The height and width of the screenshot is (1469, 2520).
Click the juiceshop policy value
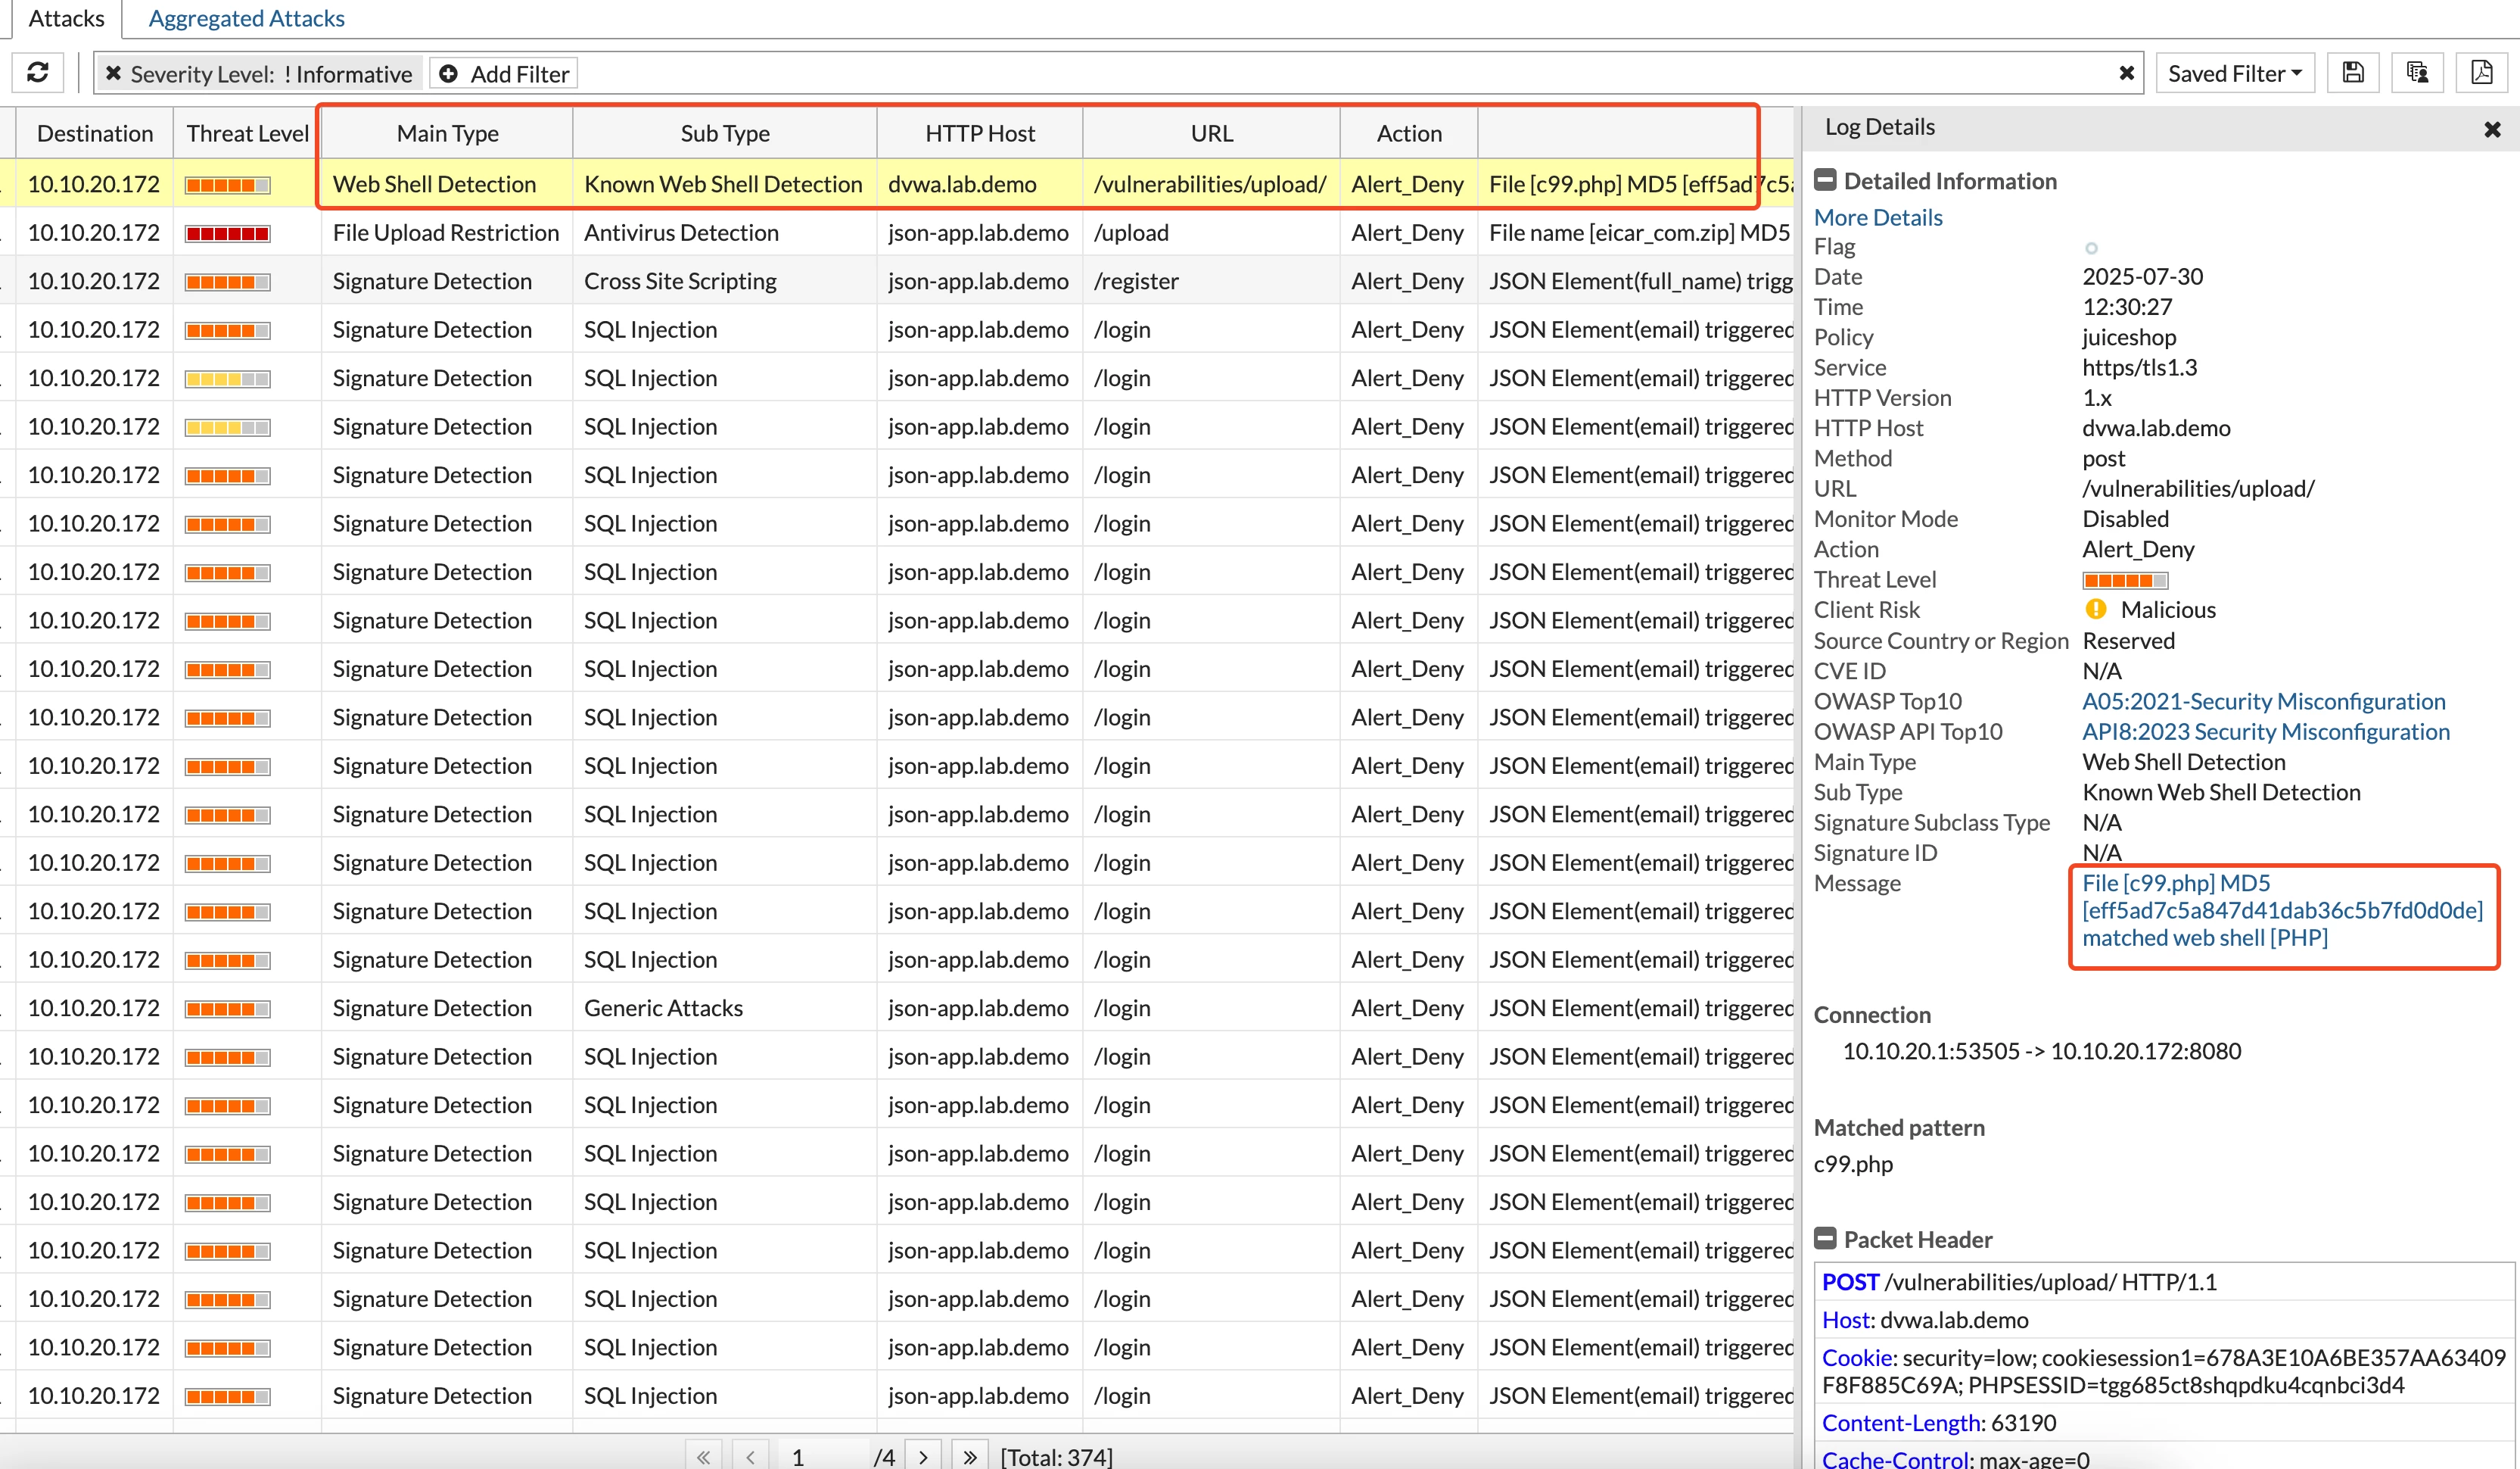click(x=2129, y=337)
